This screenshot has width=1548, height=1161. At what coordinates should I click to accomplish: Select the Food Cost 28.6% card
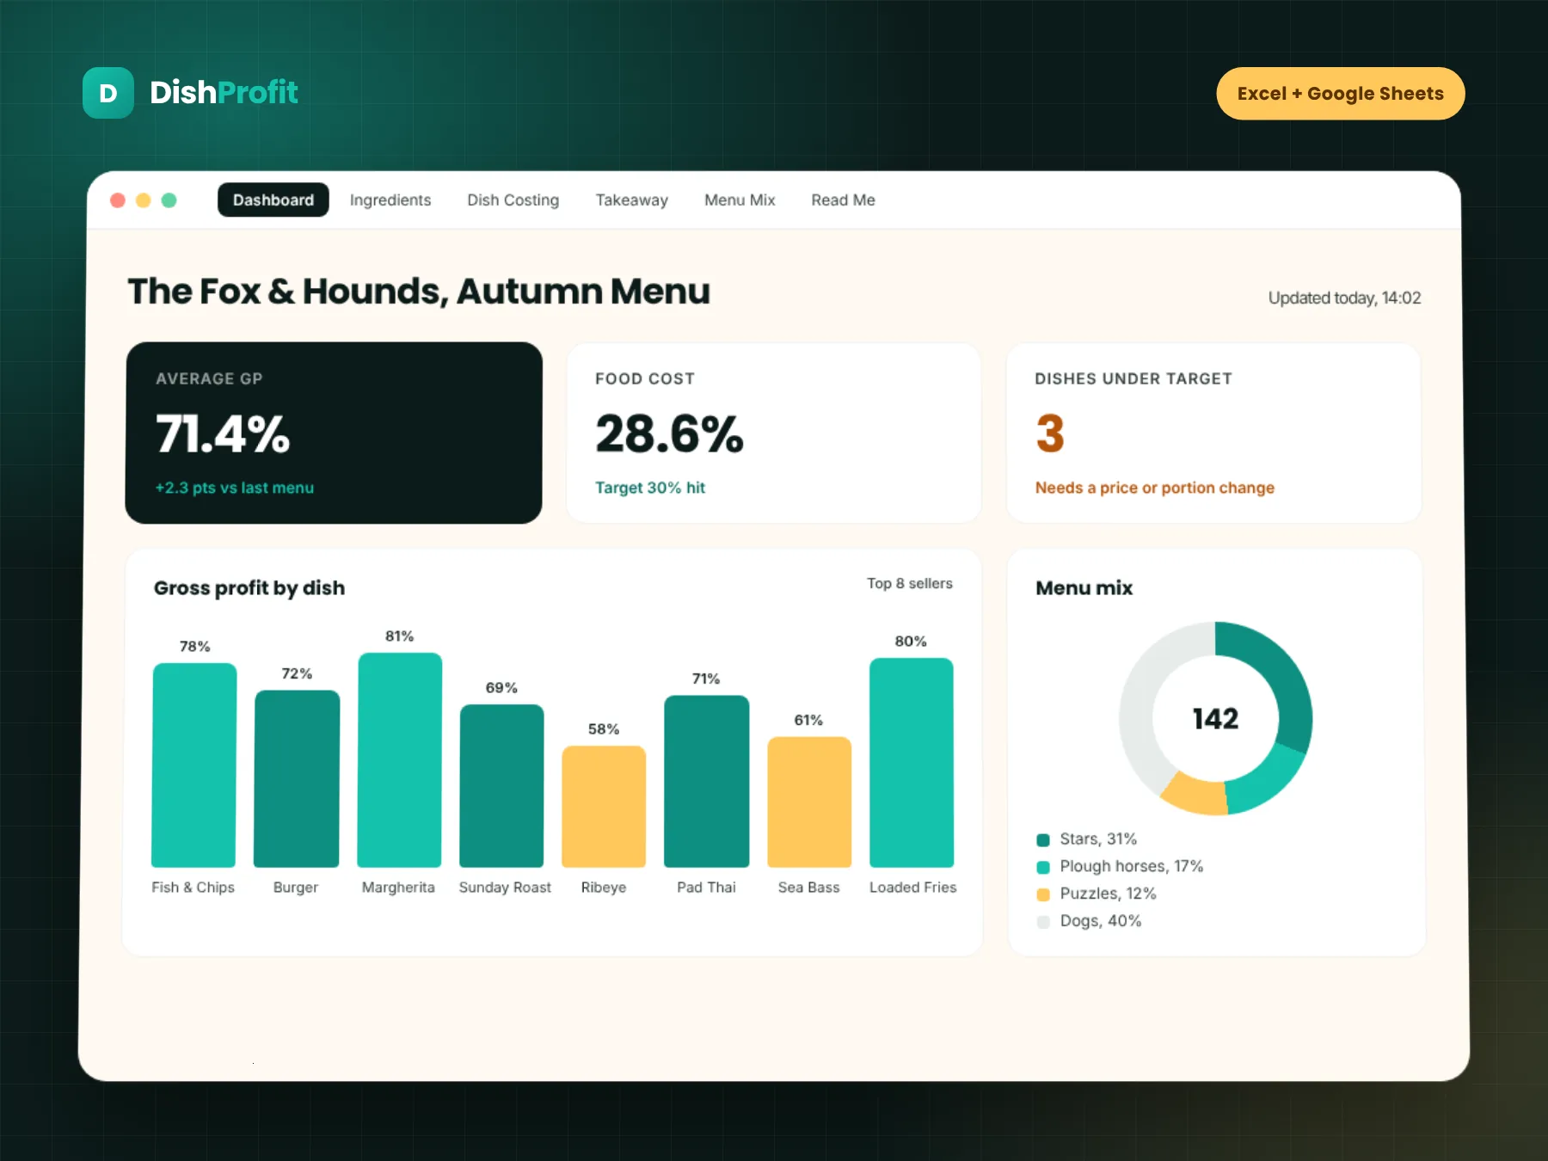[774, 433]
